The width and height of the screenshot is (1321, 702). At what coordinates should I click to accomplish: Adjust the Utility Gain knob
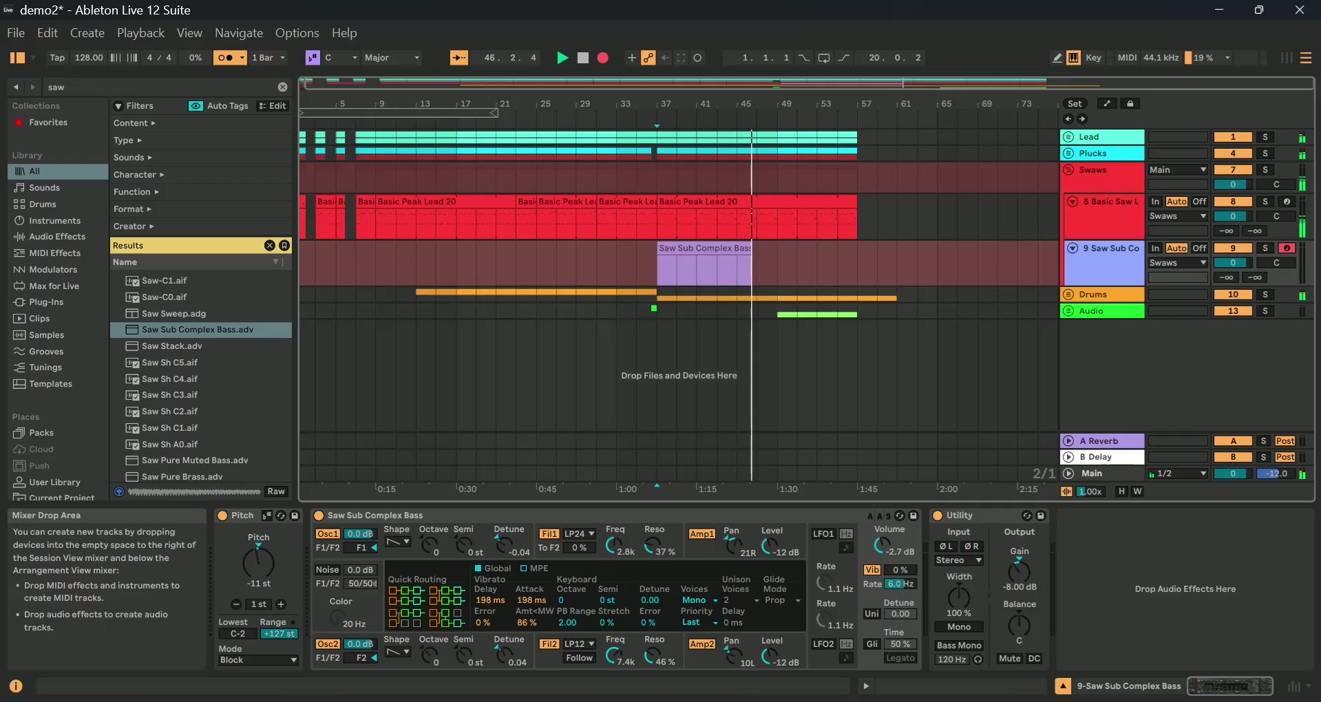coord(1019,571)
